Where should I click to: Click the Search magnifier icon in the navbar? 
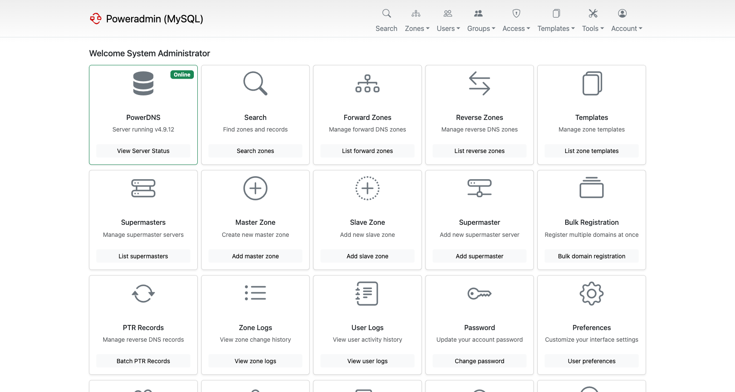pos(386,13)
